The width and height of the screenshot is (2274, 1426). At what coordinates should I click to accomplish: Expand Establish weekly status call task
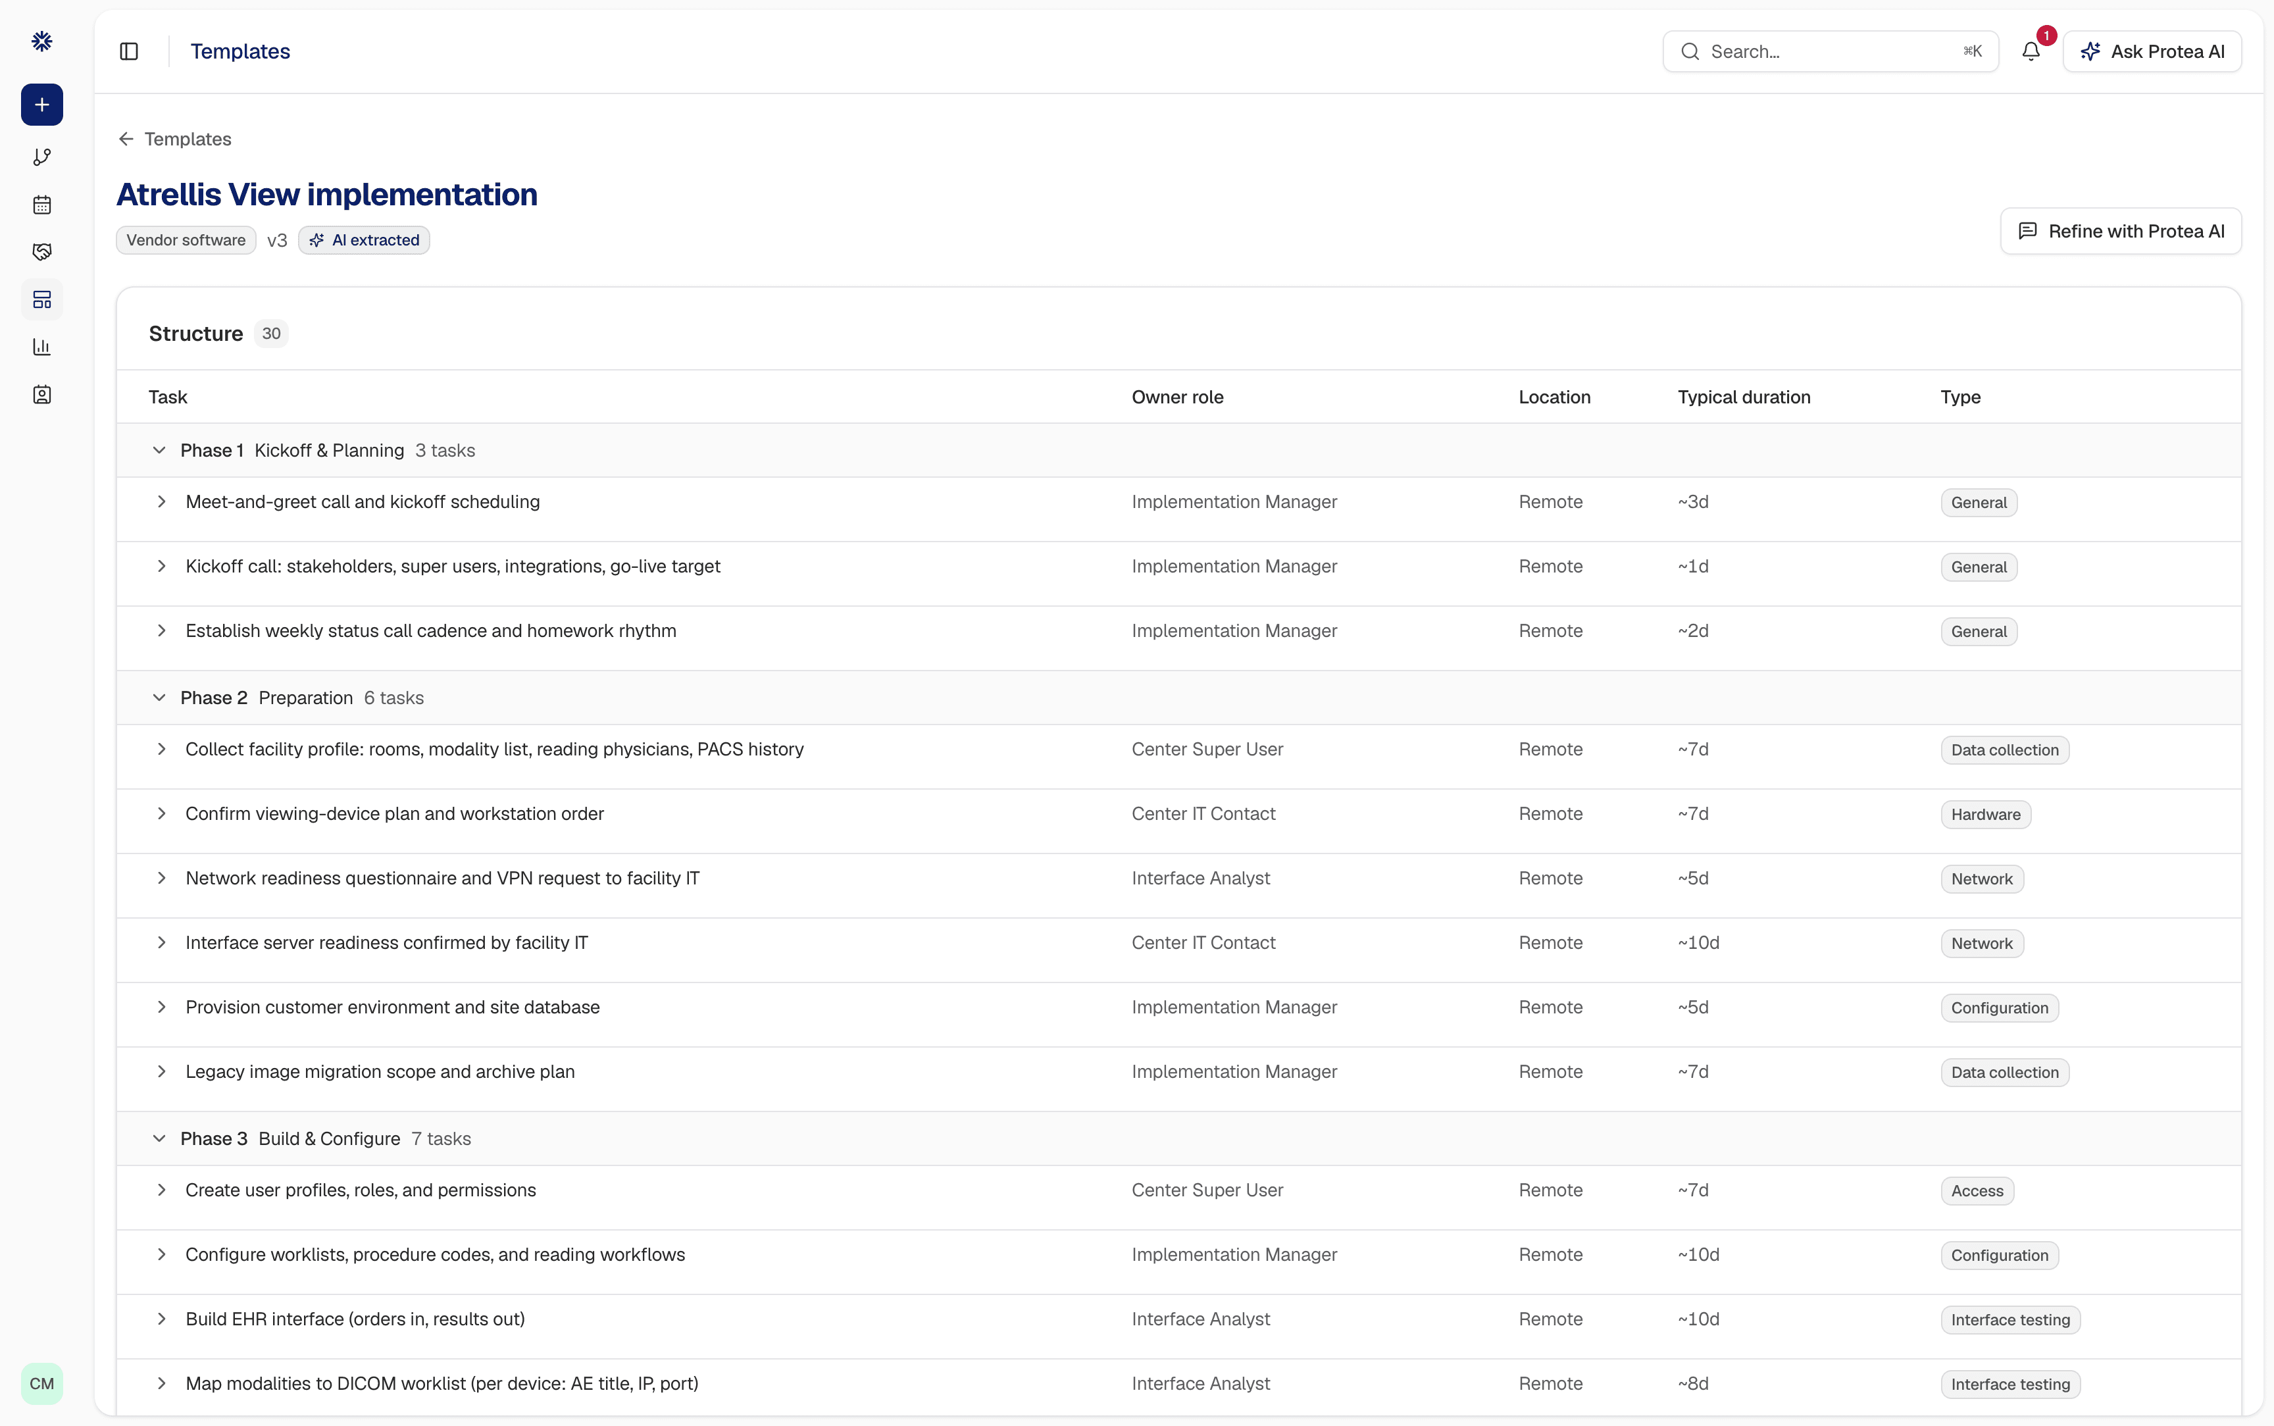coord(161,631)
